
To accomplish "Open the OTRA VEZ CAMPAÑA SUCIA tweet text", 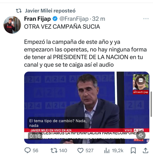I will coord(62,27).
